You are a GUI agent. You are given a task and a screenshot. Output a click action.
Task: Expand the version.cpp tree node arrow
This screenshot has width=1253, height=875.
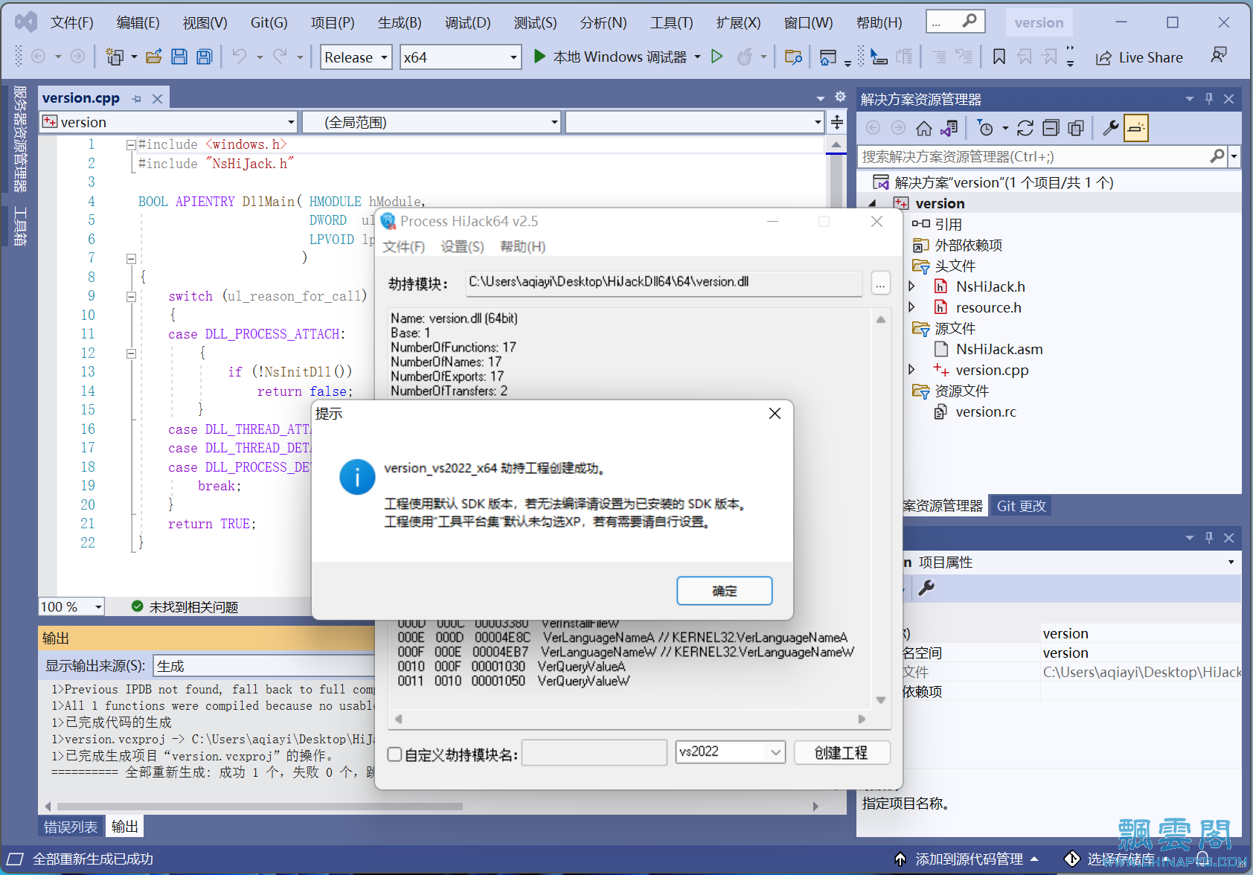[911, 369]
